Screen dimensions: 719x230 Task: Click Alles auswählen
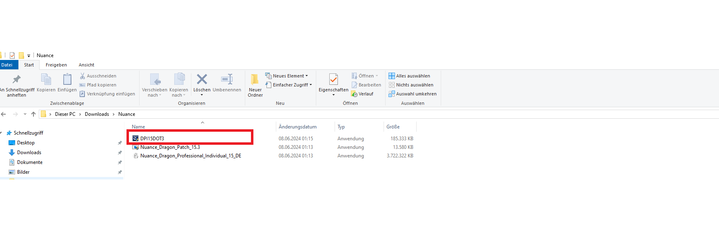[409, 76]
